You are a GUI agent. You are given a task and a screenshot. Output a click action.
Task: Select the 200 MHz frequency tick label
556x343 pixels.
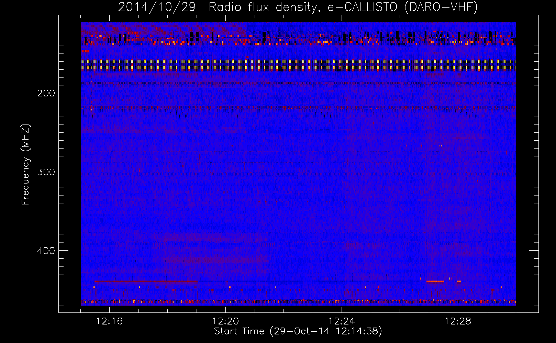[x=46, y=93]
